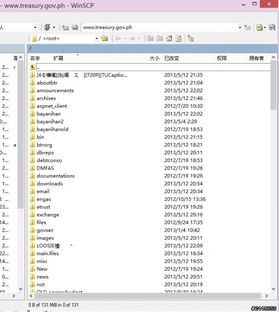This screenshot has height=312, width=279.
Task: Select the debtconso folder
Action: [x=49, y=160]
